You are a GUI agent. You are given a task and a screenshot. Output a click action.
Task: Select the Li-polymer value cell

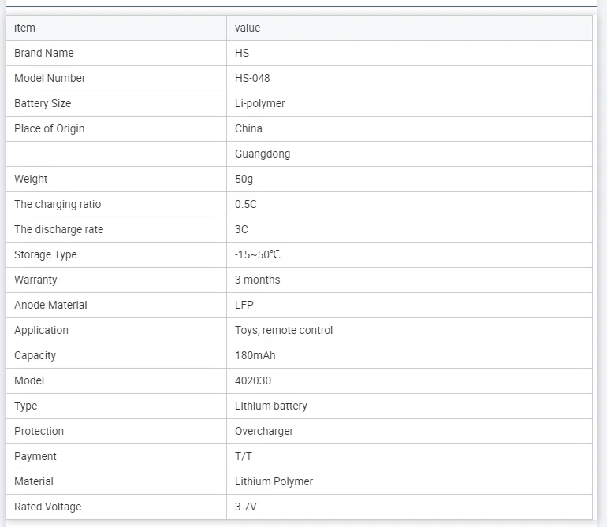tap(409, 103)
